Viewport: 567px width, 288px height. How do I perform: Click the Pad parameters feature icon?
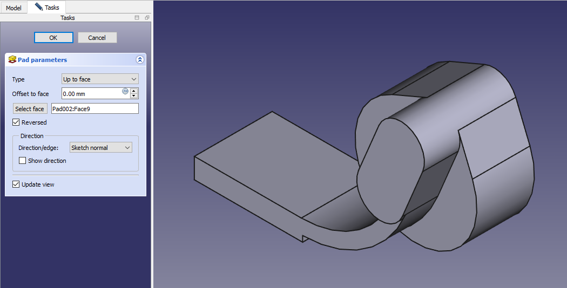point(12,60)
